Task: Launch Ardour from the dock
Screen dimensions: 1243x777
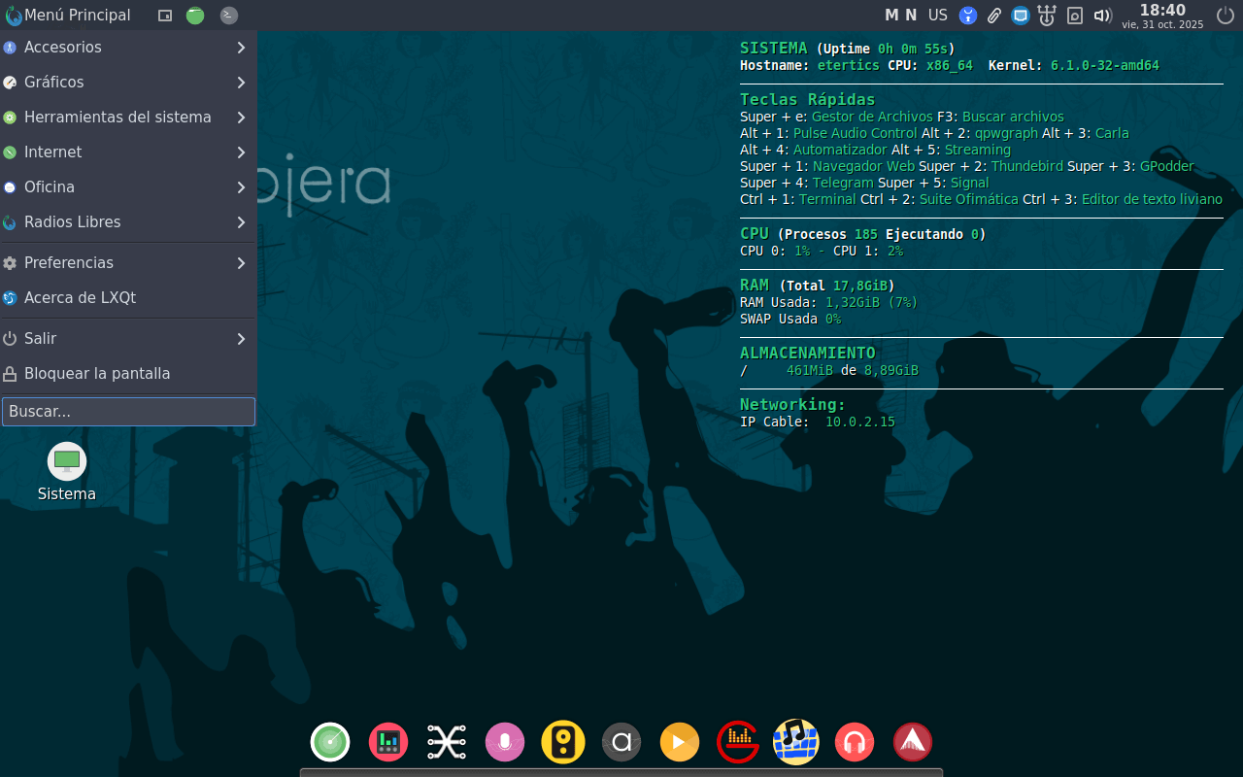Action: 911,741
